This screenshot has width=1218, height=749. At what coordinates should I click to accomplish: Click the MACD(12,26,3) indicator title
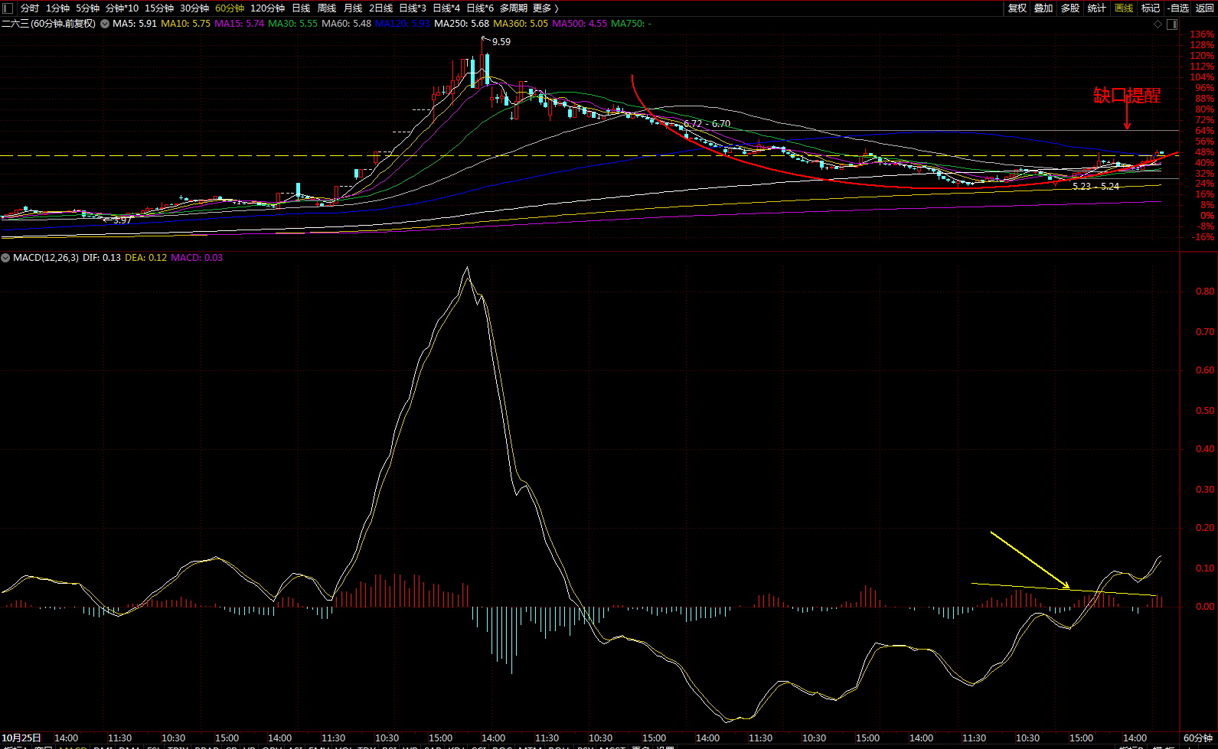46,258
